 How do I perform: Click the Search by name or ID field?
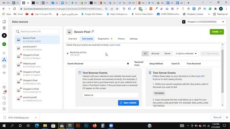click(37, 32)
